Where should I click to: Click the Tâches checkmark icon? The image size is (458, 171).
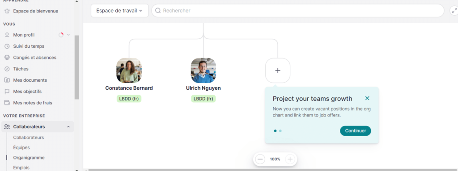click(x=7, y=69)
